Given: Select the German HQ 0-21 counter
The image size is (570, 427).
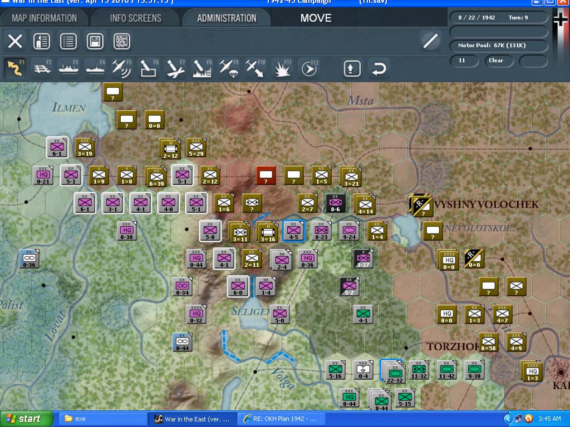Looking at the screenshot, I should (x=43, y=175).
